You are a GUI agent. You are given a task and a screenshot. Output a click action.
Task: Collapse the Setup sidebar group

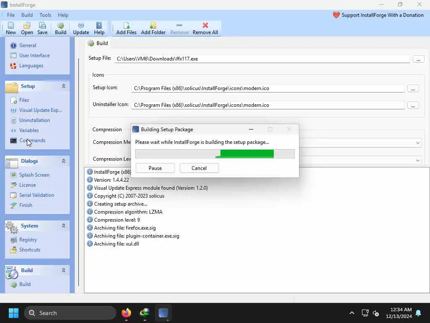coord(64,86)
